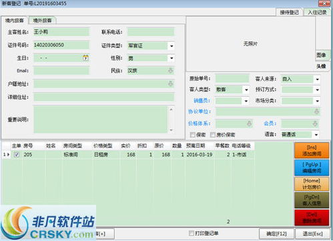Screen dimensions: 333x241
Task: Expand the 市场分类 dropdown
Action: pos(317,101)
